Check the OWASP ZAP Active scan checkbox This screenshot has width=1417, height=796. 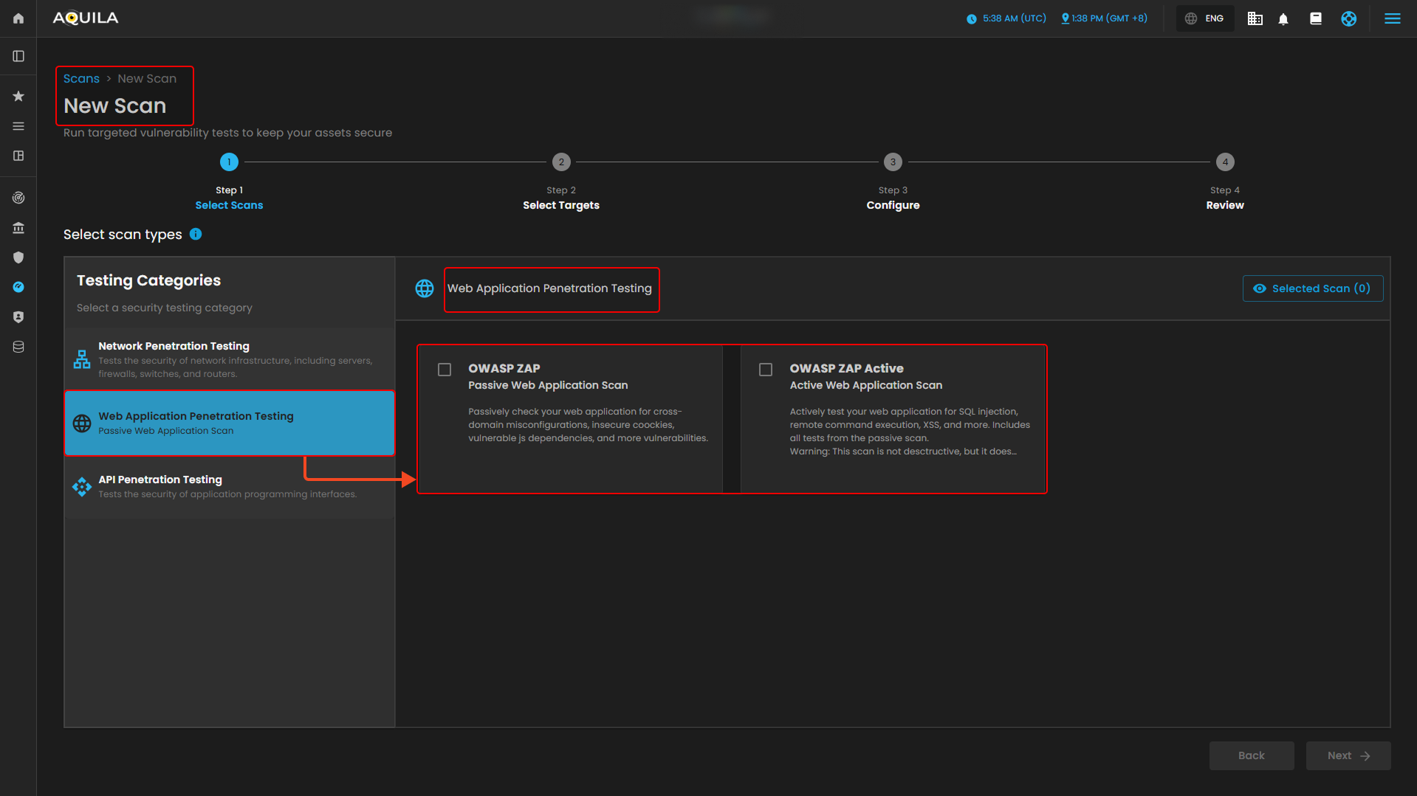(x=766, y=370)
